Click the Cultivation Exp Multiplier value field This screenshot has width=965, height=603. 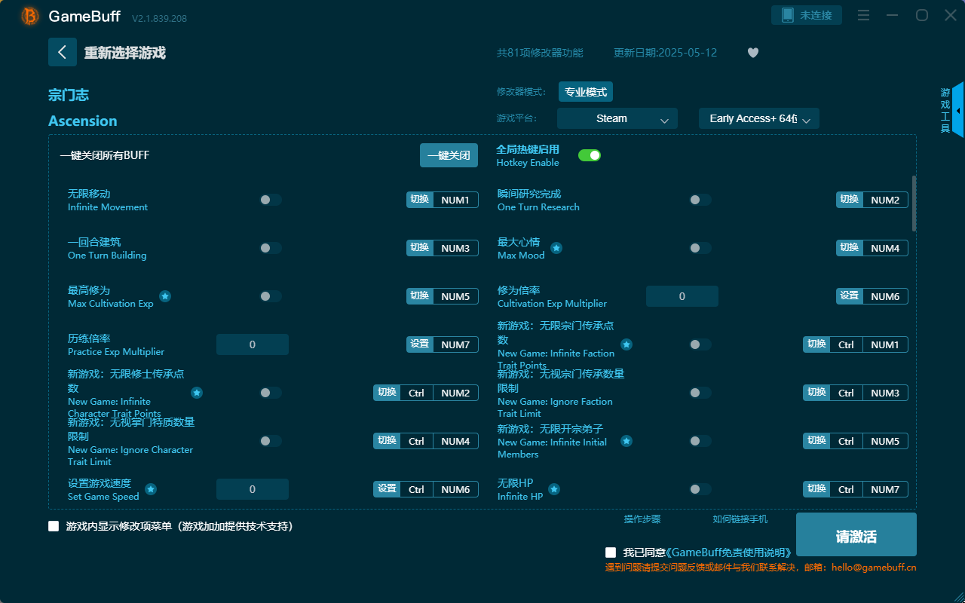coord(682,296)
